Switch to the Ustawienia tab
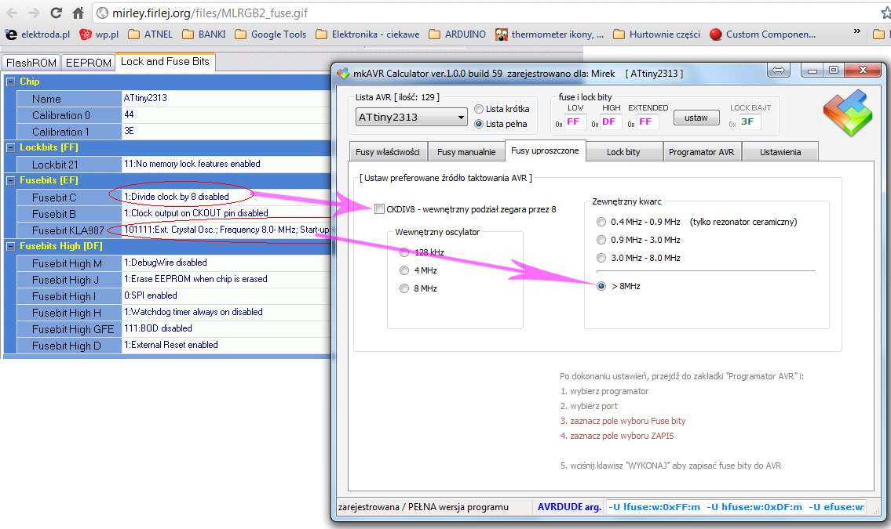Viewport: 891px width, 529px height. (x=780, y=152)
